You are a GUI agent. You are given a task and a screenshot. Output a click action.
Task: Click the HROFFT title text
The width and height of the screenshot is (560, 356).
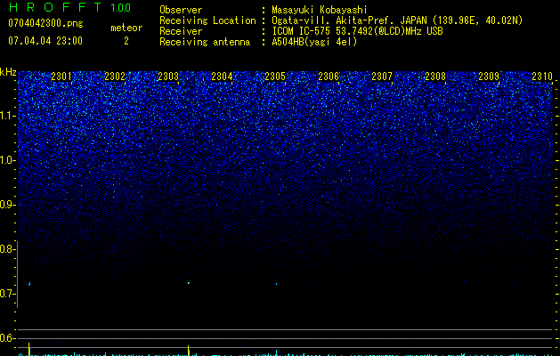pos(54,7)
